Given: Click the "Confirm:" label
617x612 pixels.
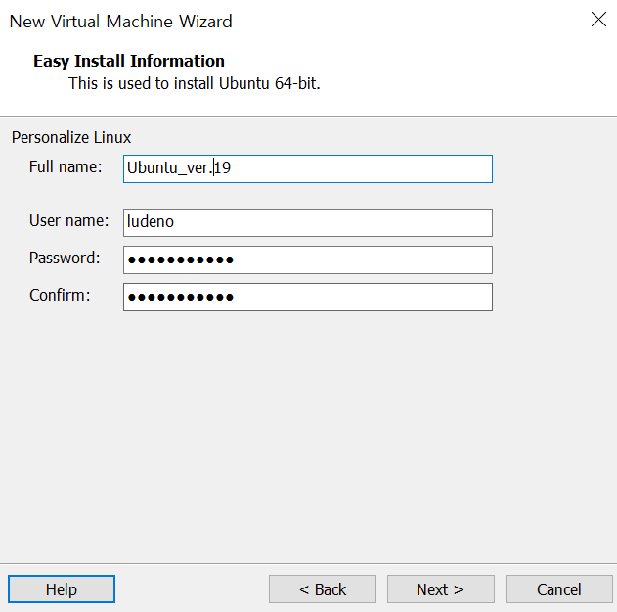Looking at the screenshot, I should (60, 295).
